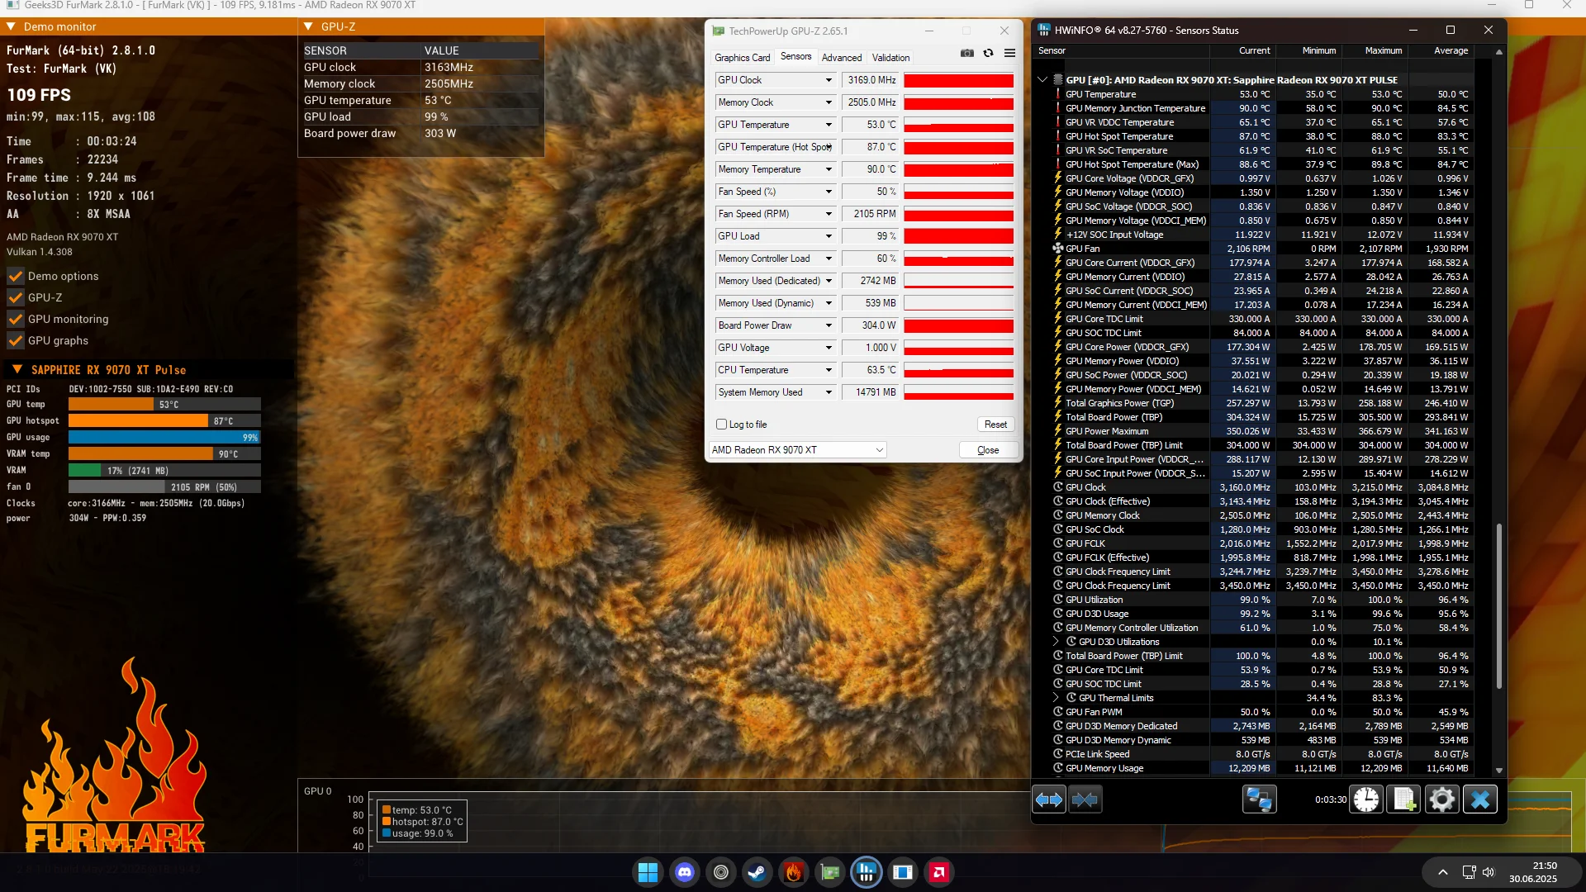1586x892 pixels.
Task: Enable Log to file checkbox
Action: 722,425
